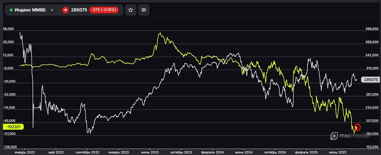Click the февраль 2024 date axis label
Screen dimensions: 381x155
[x=212, y=153]
